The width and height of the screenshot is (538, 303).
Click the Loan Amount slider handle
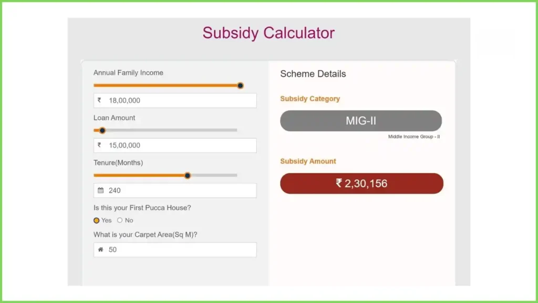[x=102, y=130]
